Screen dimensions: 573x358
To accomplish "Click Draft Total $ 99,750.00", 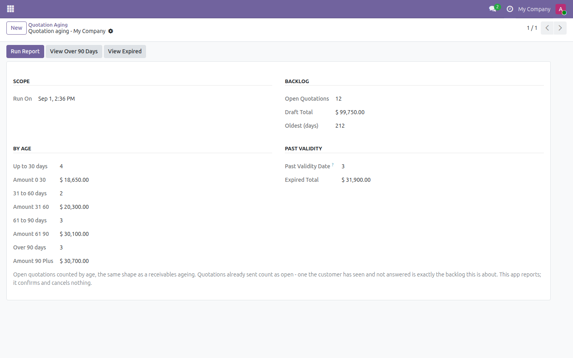I will click(350, 112).
